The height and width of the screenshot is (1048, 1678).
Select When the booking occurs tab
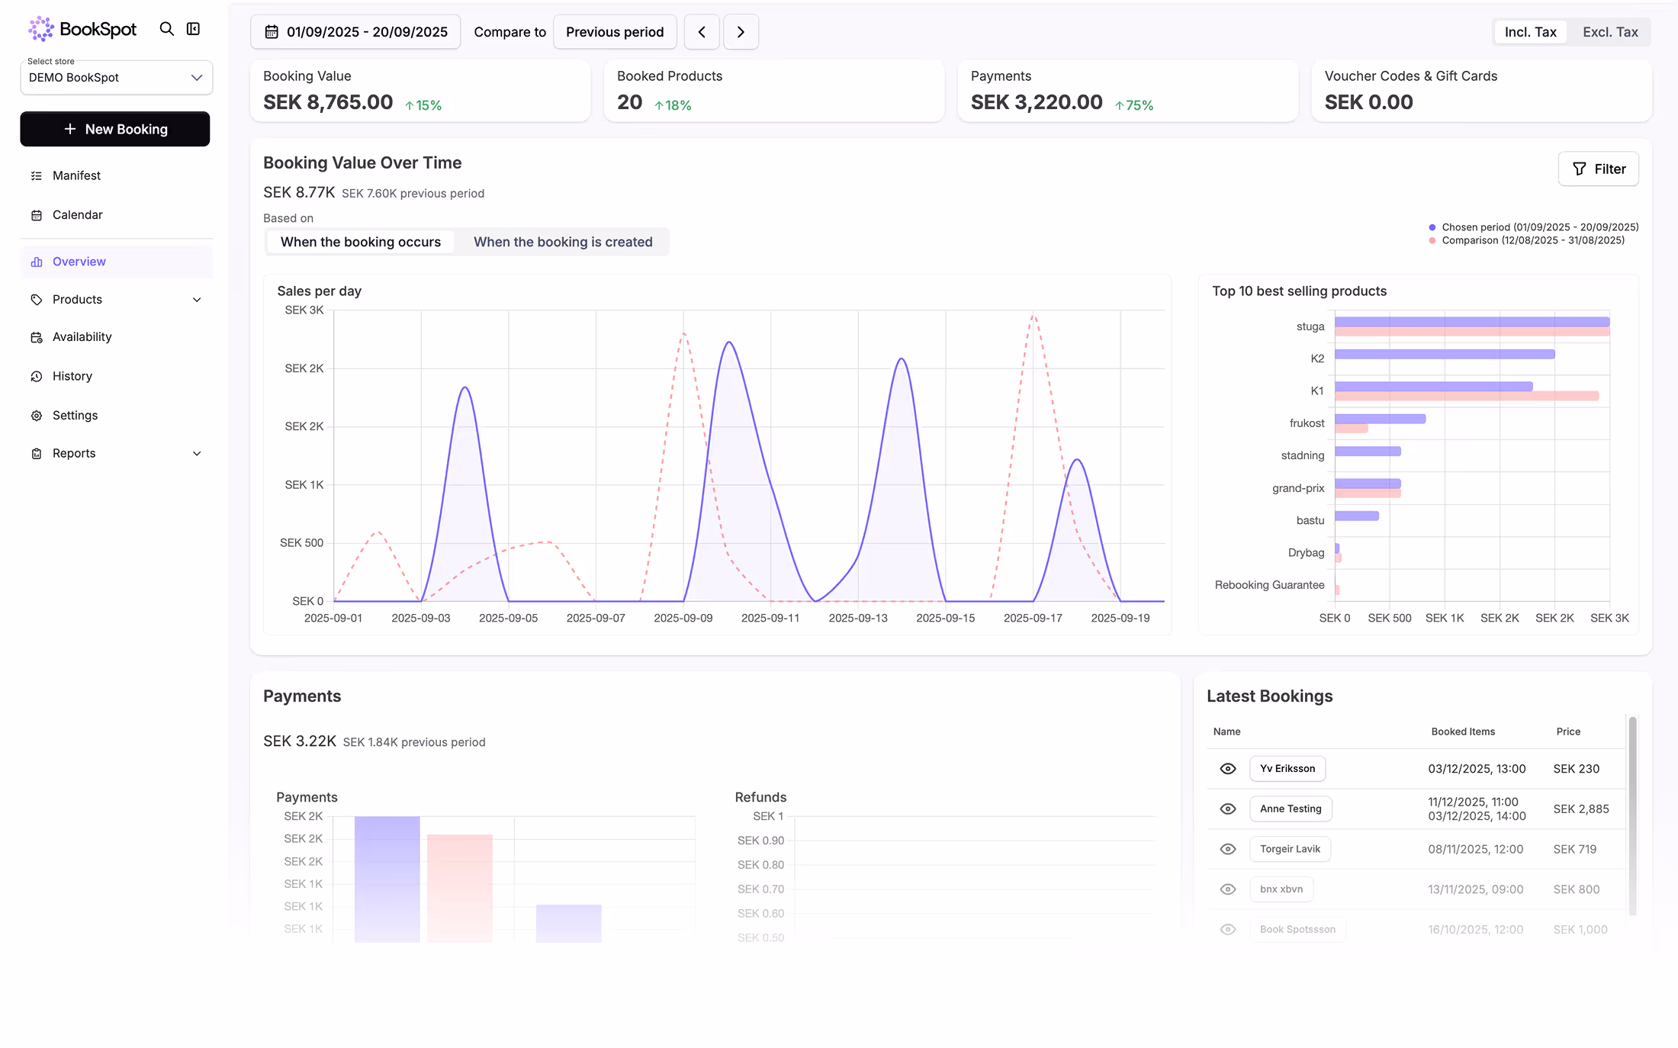[x=360, y=242]
